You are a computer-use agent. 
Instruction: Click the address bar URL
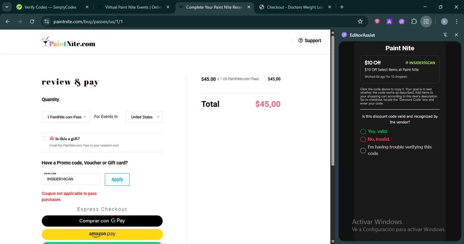pos(88,22)
